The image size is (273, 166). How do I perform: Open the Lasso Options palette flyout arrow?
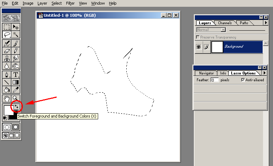point(264,73)
